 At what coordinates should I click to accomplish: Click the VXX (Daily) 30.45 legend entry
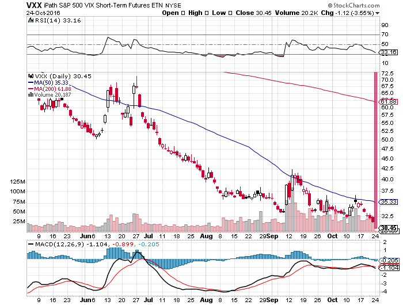tap(63, 77)
